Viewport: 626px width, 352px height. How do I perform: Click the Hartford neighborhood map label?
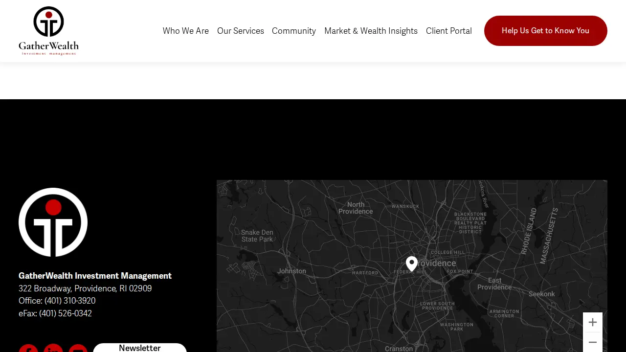365,273
